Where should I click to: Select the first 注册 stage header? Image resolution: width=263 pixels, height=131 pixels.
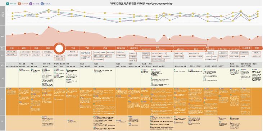12,48
